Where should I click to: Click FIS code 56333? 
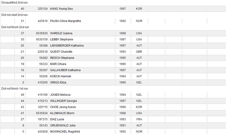43,64
